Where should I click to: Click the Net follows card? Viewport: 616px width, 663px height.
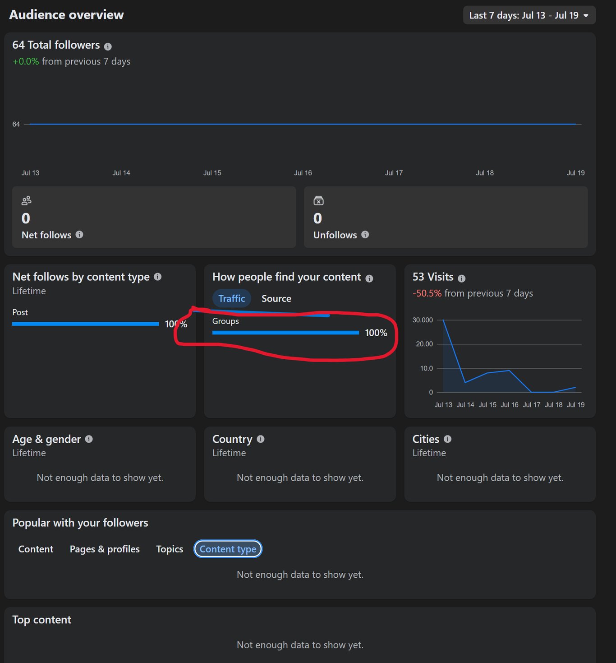(154, 217)
